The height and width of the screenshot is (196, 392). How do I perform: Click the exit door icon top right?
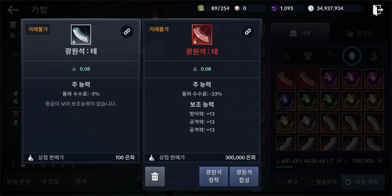378,10
